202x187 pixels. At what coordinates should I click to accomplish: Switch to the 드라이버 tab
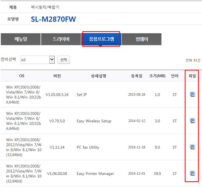point(61,39)
